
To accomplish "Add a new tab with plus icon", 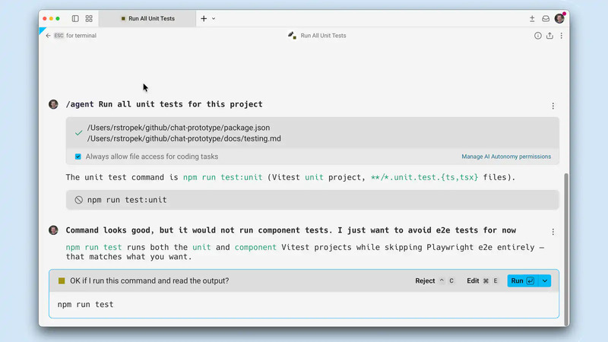I will tap(204, 18).
